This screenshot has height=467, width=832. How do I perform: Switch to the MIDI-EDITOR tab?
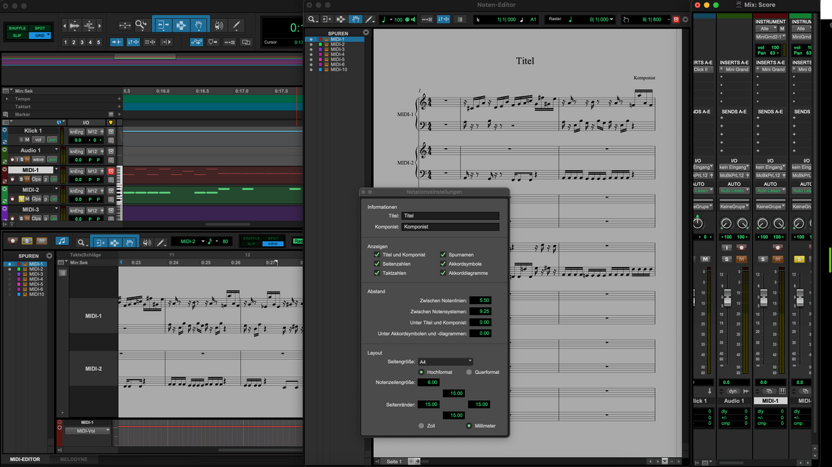[25, 459]
